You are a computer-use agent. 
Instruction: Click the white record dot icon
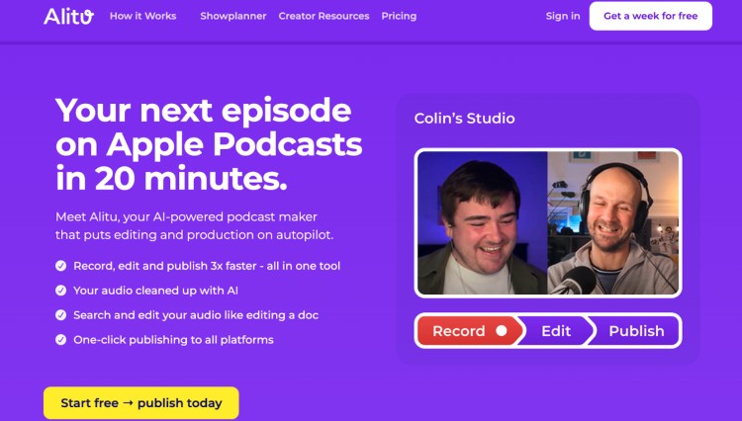tap(502, 331)
